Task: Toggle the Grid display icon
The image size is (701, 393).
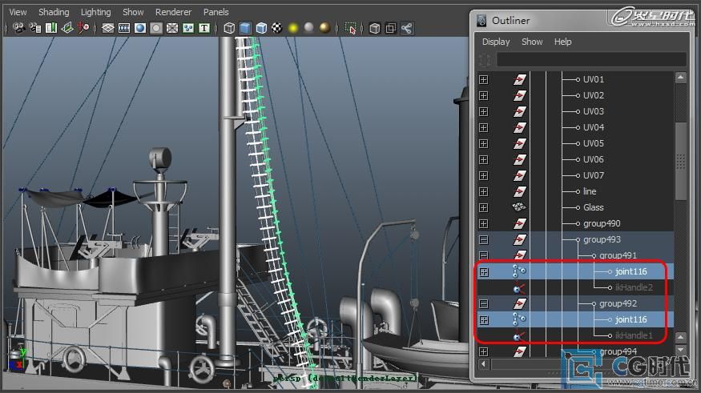Action: (x=107, y=28)
